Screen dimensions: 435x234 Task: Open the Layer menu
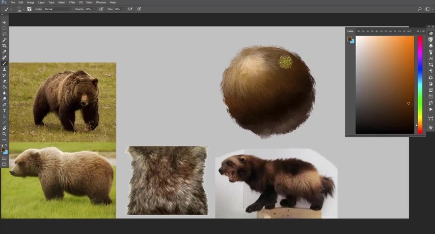(x=41, y=3)
